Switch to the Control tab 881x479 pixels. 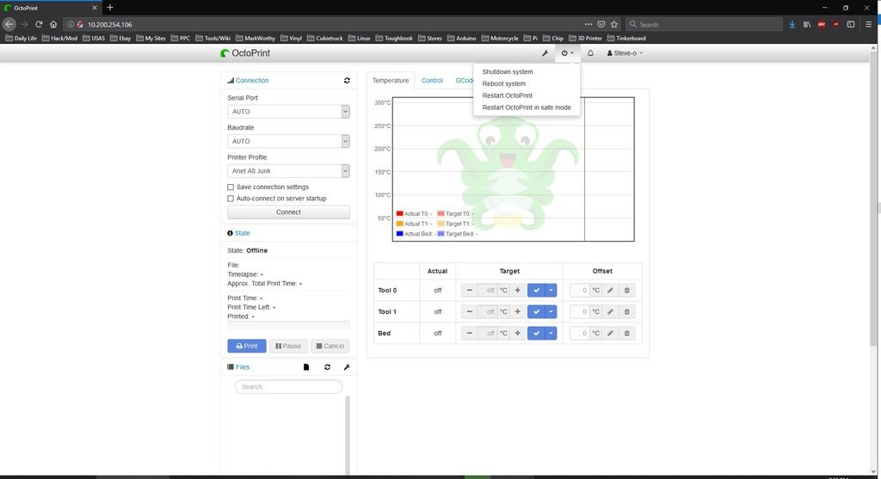point(432,81)
